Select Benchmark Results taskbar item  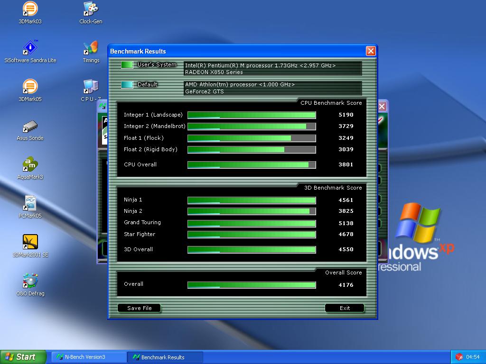coord(165,357)
